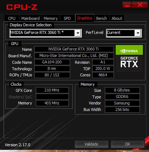The image size is (149, 152).
Task: Minimize the CPU-Z window
Action: [127, 5]
